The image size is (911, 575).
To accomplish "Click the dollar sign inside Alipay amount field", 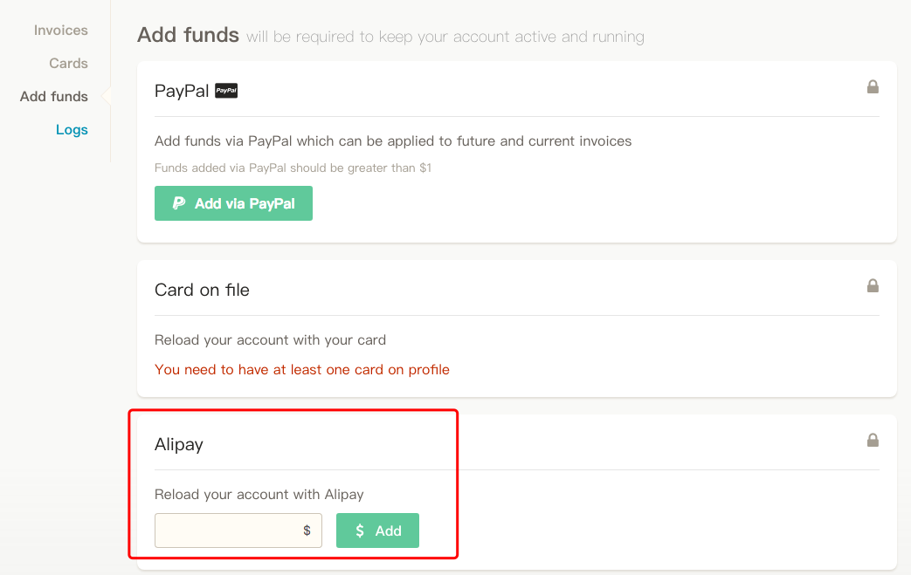I will (x=307, y=531).
